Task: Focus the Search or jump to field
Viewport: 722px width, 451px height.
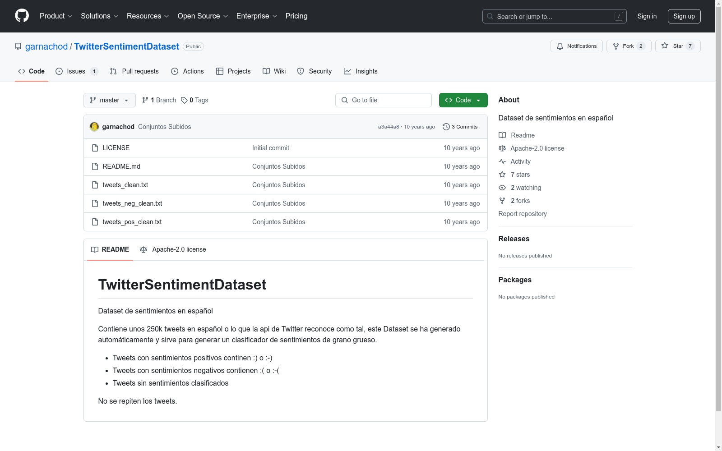Action: coord(555,16)
